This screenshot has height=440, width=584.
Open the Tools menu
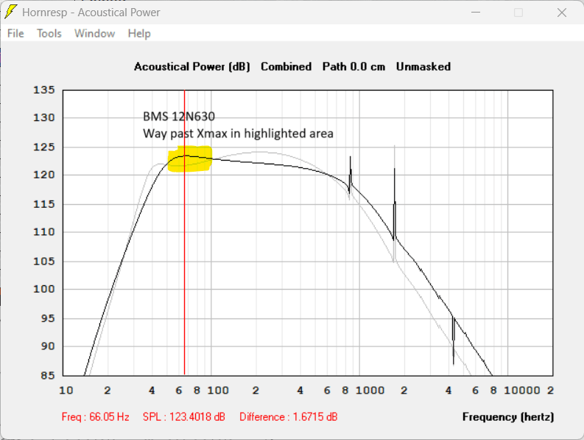(x=49, y=34)
